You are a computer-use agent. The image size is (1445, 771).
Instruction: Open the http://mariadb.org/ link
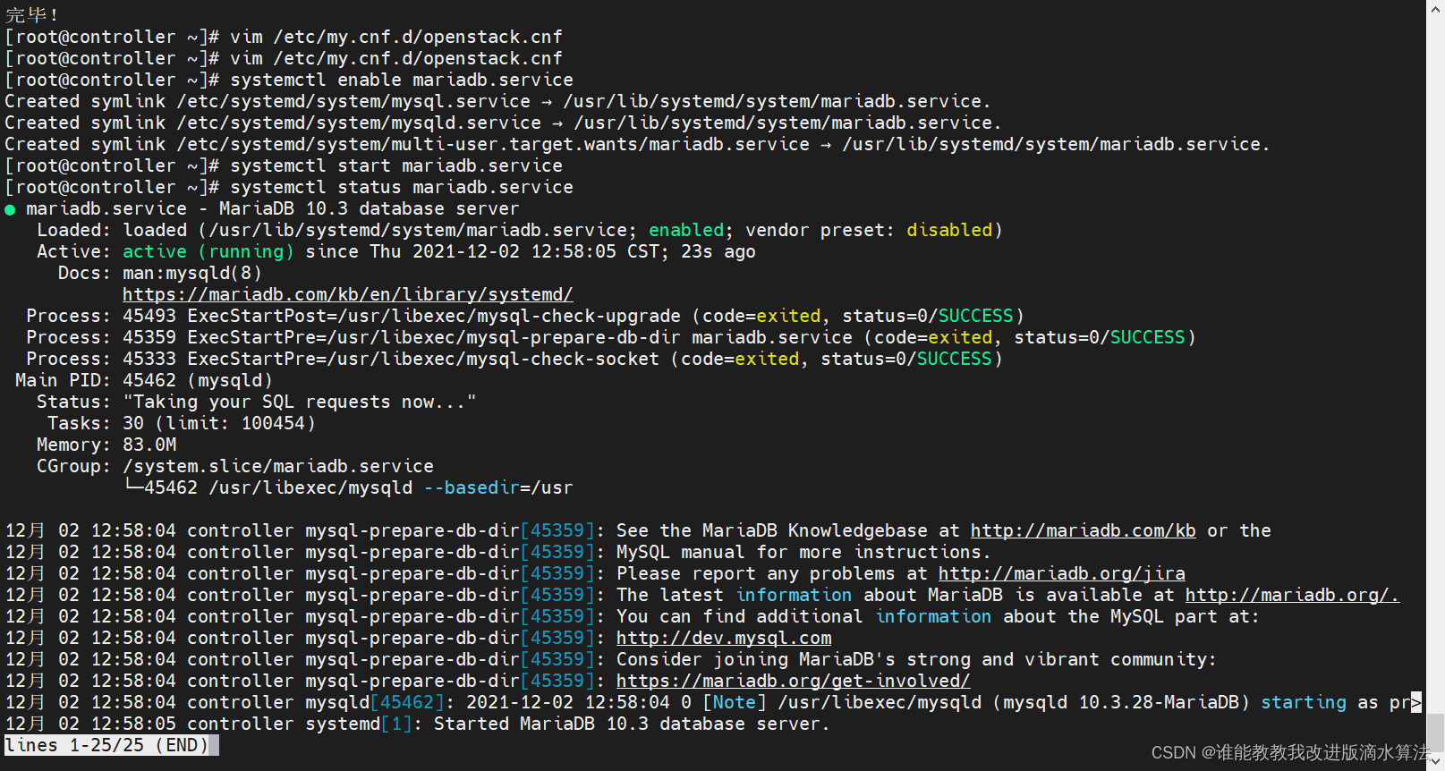click(1292, 595)
